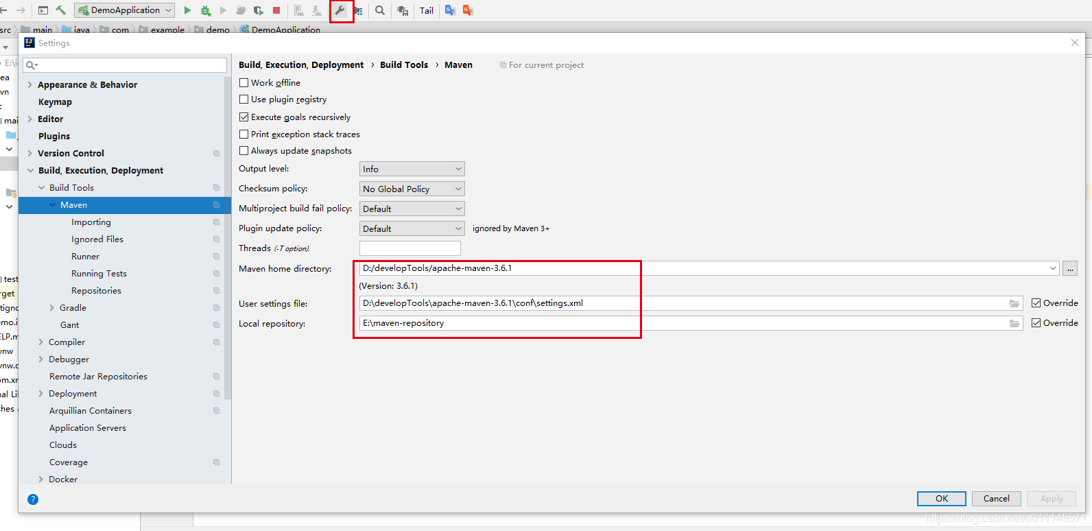Click the Local repository path field

[x=691, y=323]
